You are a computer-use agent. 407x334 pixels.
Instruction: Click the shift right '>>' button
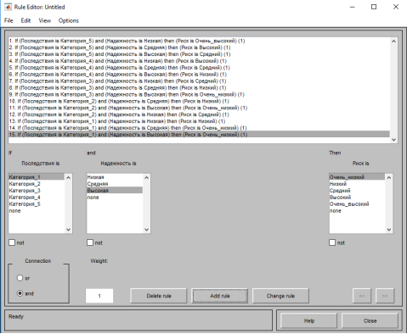click(x=385, y=296)
